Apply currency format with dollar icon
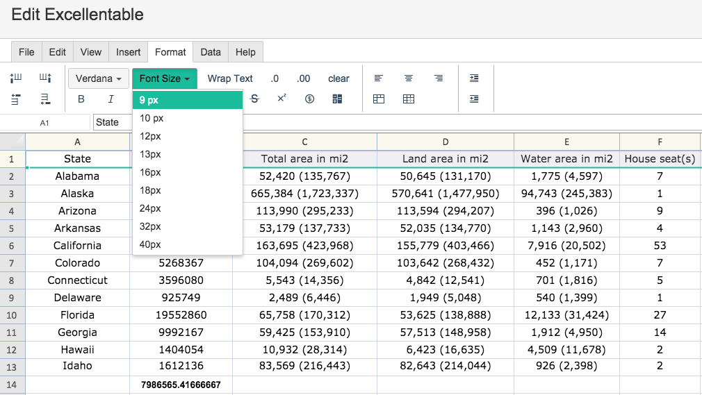The height and width of the screenshot is (395, 702). [310, 99]
